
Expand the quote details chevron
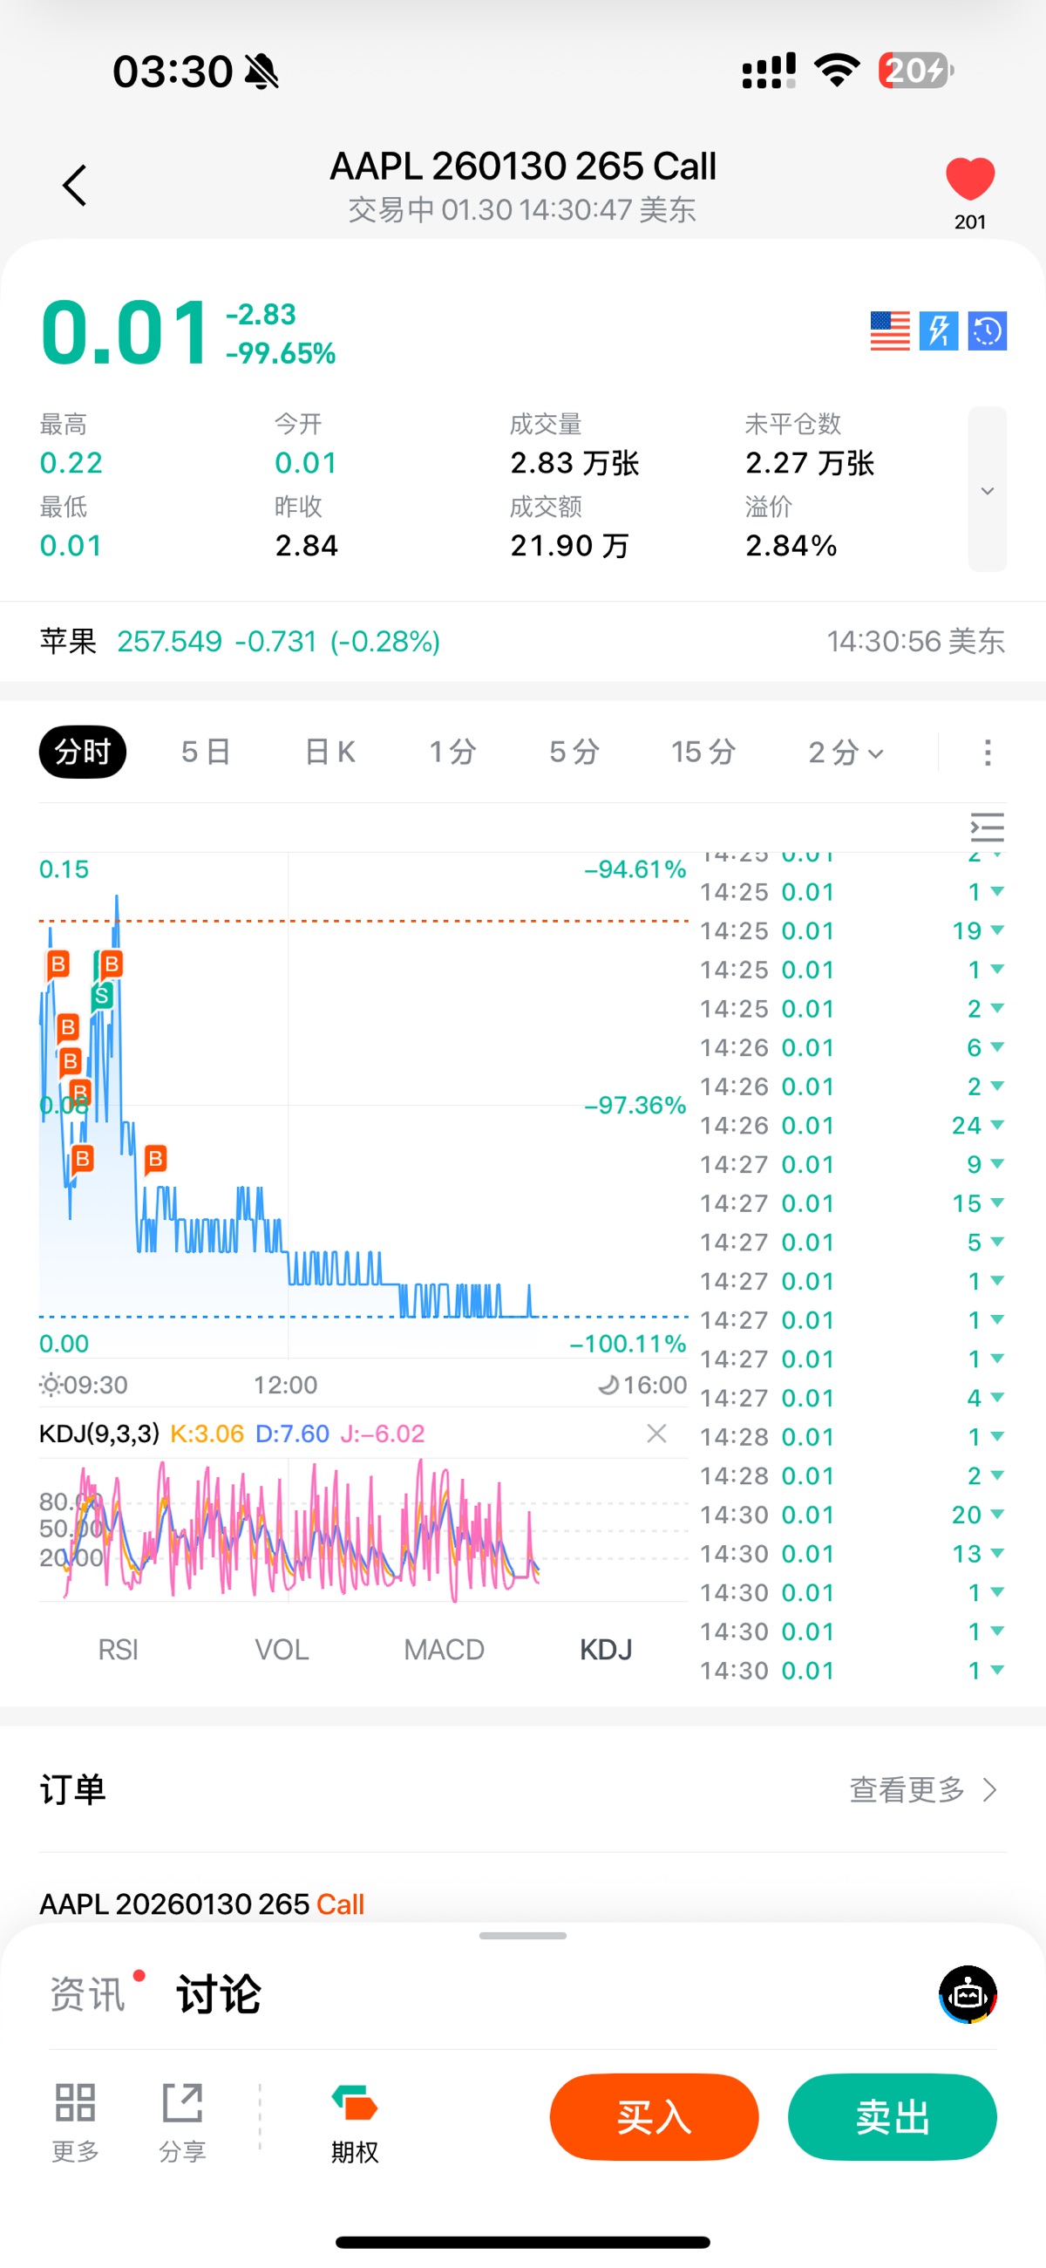(x=987, y=489)
